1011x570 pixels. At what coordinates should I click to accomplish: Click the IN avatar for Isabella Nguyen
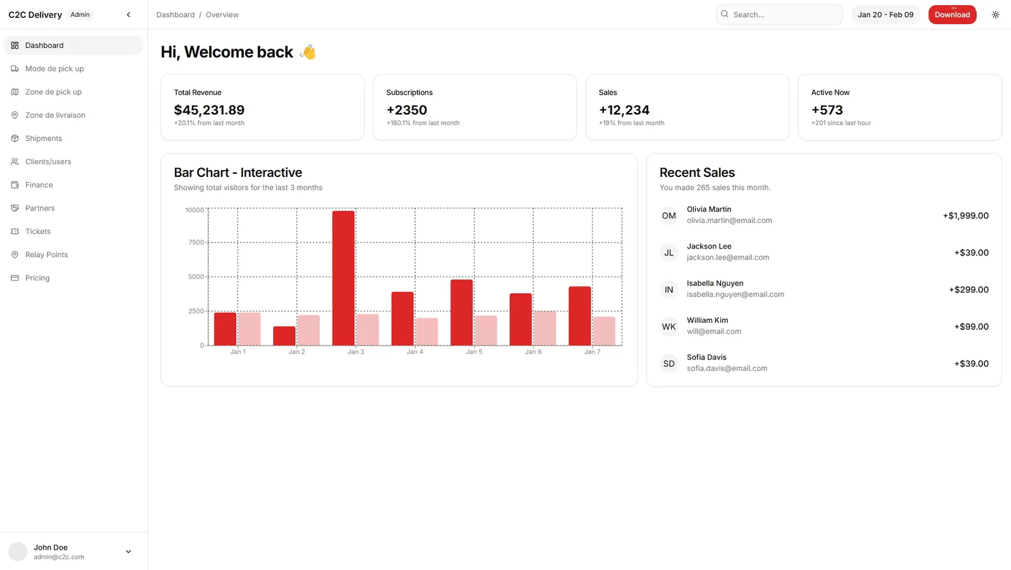click(669, 289)
